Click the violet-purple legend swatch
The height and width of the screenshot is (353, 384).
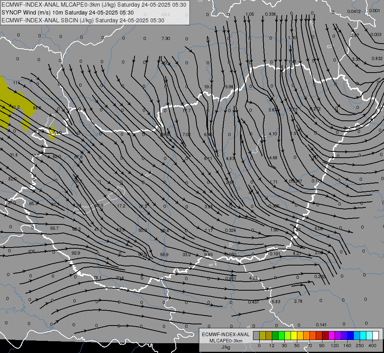[x=338, y=336]
